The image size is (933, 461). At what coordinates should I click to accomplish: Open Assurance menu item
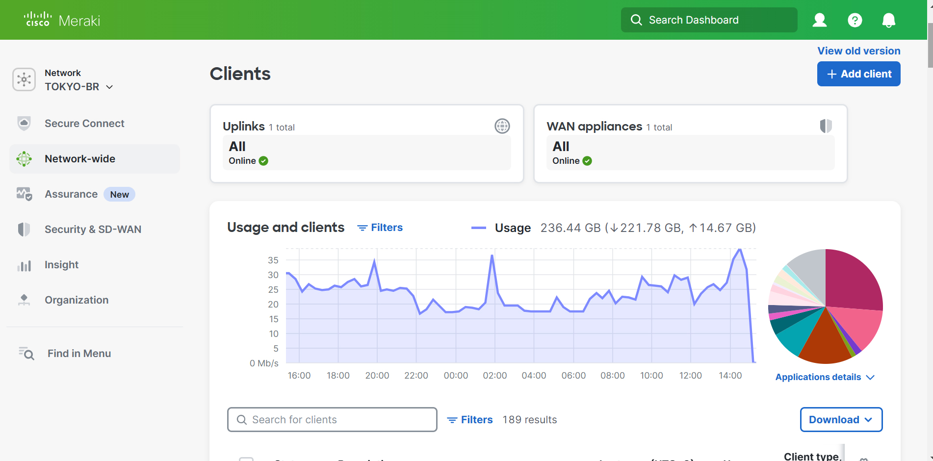71,194
